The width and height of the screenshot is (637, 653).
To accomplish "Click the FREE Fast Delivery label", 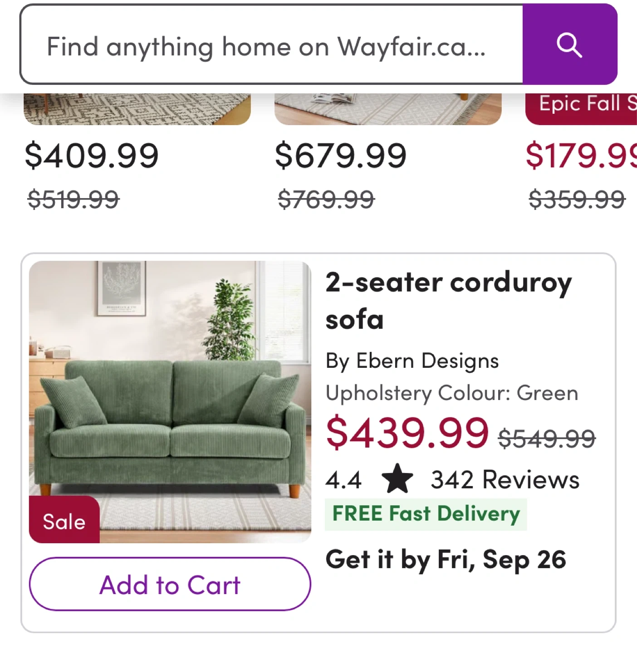I will pyautogui.click(x=426, y=514).
